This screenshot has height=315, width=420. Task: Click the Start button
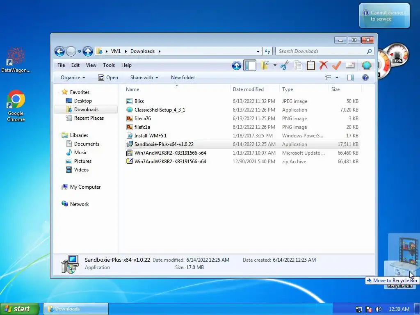(20, 309)
